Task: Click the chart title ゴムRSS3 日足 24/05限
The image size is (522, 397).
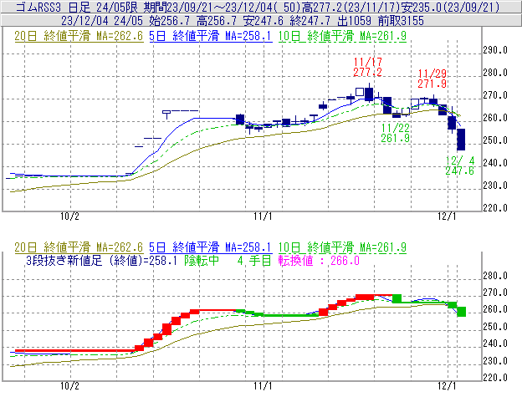Action: [x=77, y=8]
